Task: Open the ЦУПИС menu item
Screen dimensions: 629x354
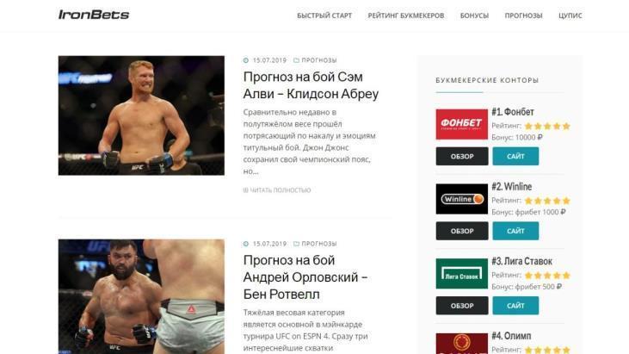Action: (570, 16)
